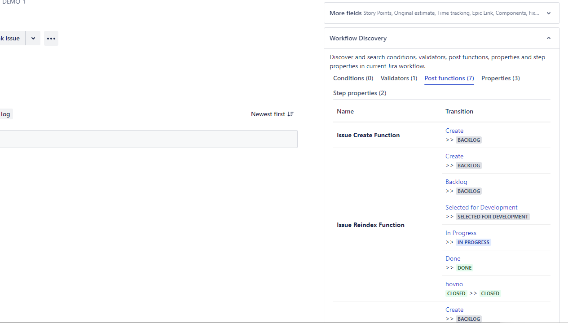Click the In Progress transition link
The height and width of the screenshot is (323, 568).
pos(460,233)
